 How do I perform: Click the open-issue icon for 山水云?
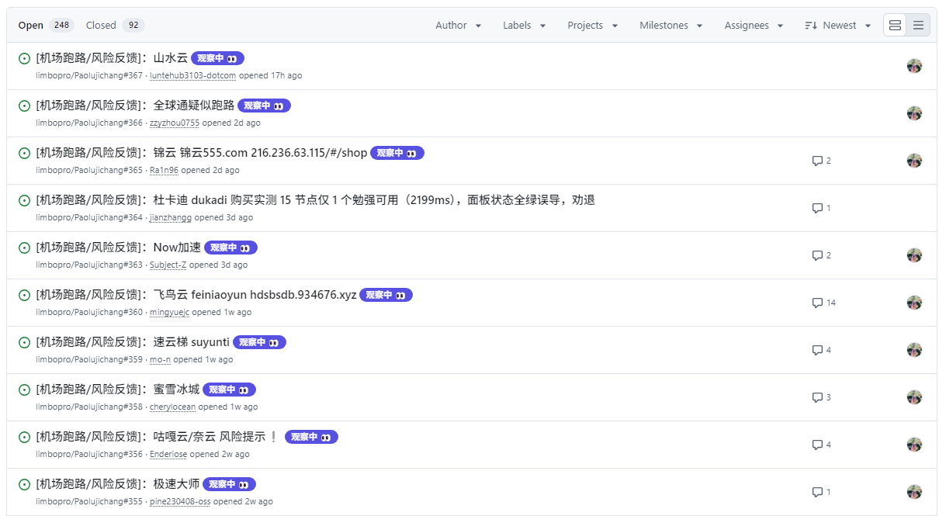click(x=24, y=58)
